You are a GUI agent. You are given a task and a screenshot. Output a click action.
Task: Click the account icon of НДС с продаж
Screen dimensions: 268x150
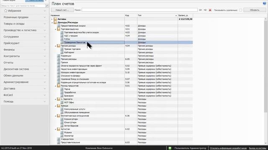click(x=62, y=36)
